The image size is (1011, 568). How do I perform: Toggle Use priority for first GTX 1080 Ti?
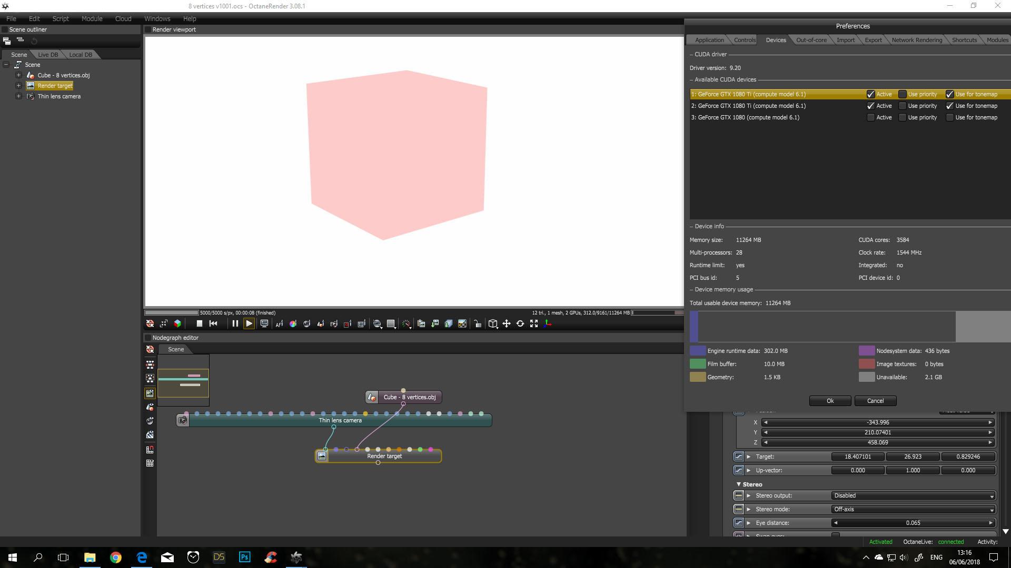click(x=903, y=95)
